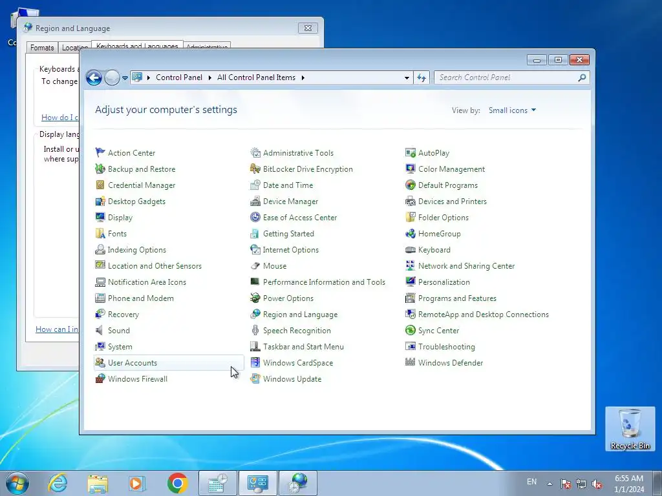Click the Troubleshooting link

coord(446,347)
